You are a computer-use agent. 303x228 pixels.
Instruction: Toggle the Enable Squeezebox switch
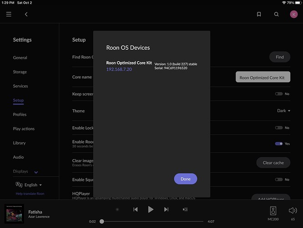278,180
